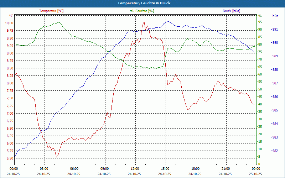Click humidity axis value 95

tap(260, 22)
